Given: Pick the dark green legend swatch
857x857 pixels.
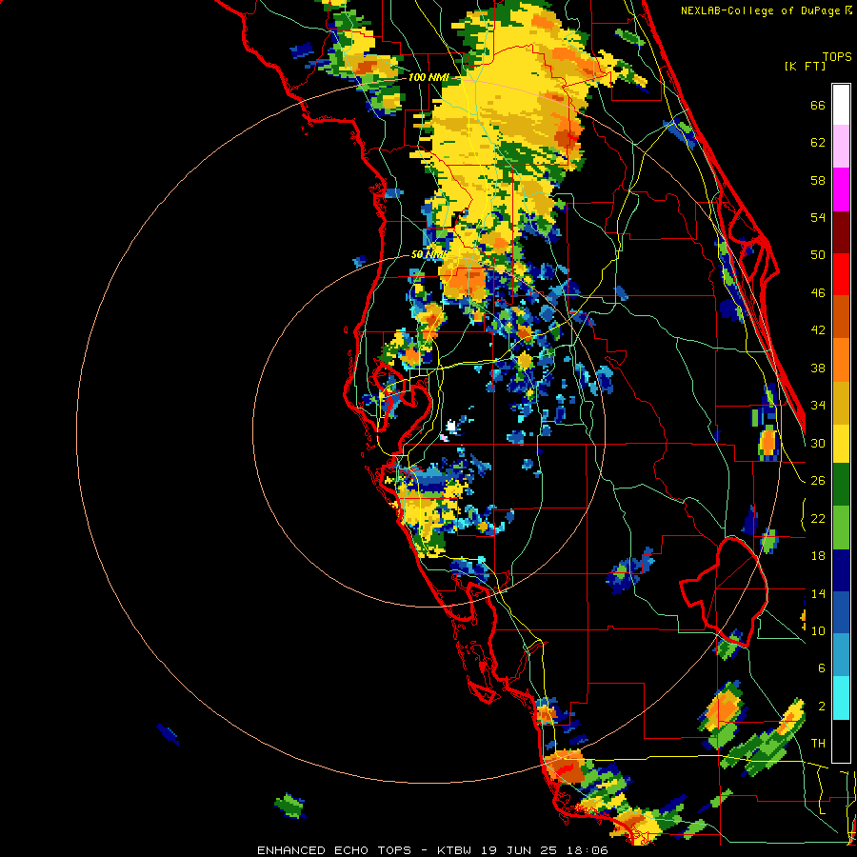Looking at the screenshot, I should (x=841, y=485).
